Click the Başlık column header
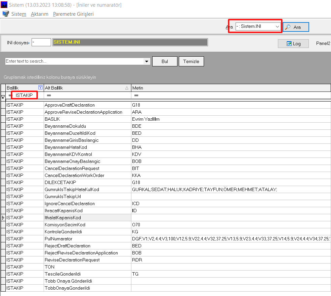 click(x=25, y=88)
